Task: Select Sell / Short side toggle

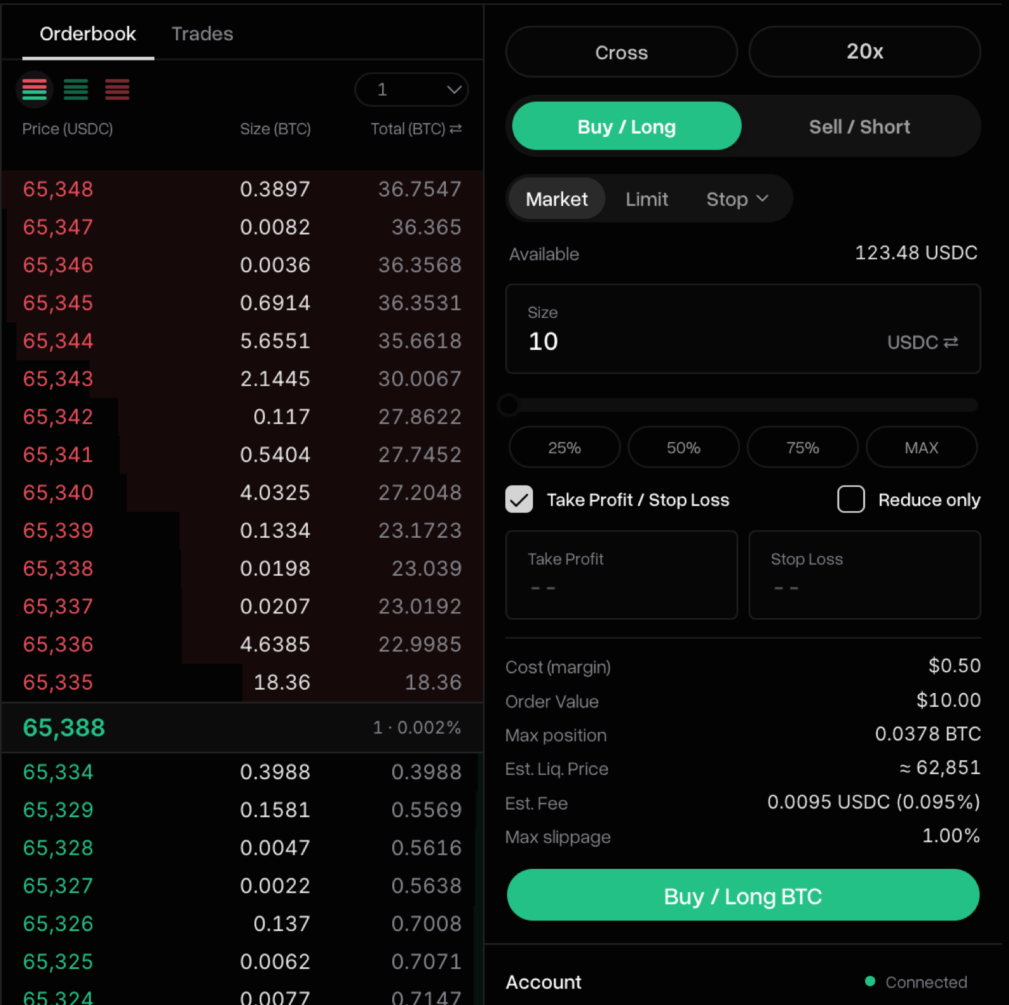Action: tap(860, 126)
